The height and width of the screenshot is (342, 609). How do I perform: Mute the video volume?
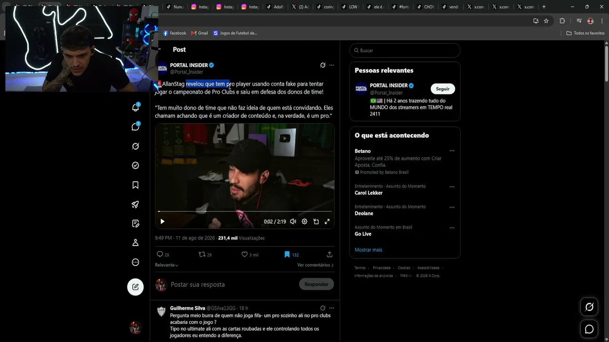click(x=293, y=221)
